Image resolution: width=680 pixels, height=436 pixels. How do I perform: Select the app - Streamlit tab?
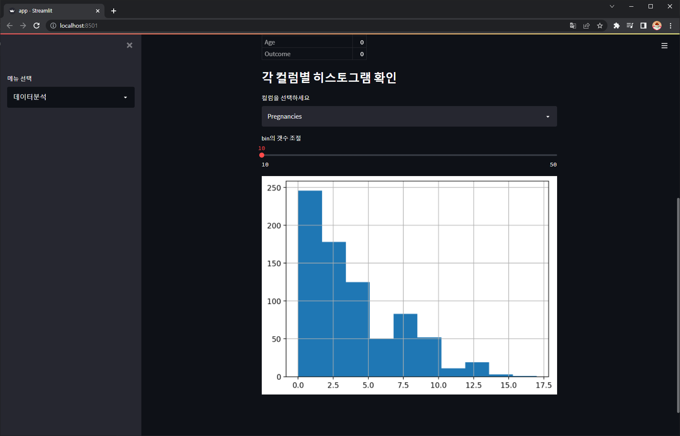[55, 11]
